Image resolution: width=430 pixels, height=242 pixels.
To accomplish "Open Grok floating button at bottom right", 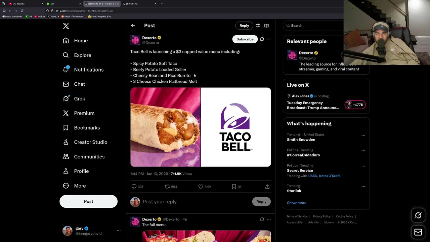I will pyautogui.click(x=418, y=216).
